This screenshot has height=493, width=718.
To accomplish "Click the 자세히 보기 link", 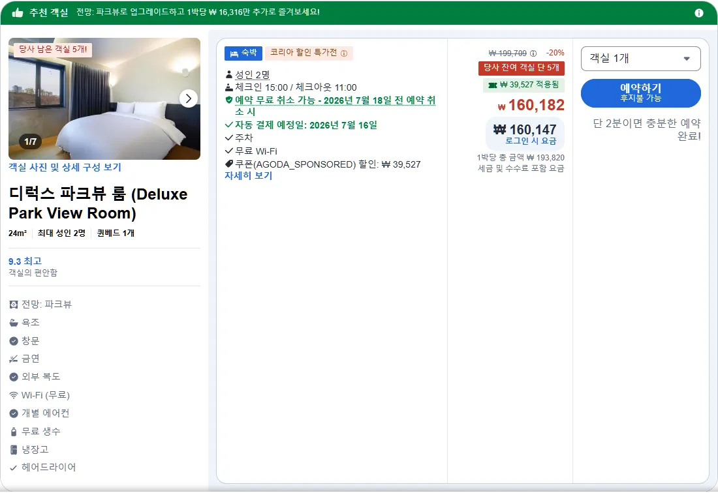I will click(x=248, y=175).
